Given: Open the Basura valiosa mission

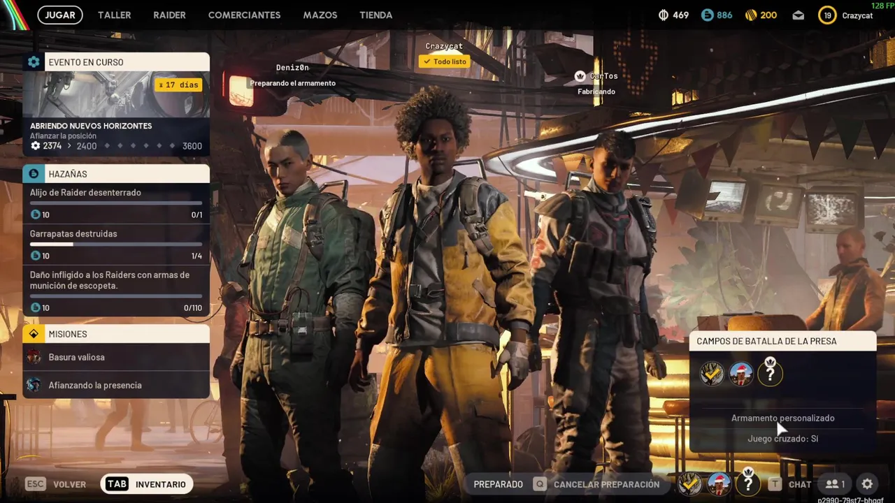Looking at the screenshot, I should click(116, 357).
